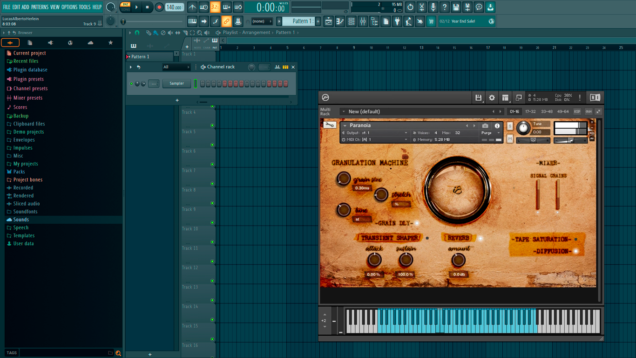Screen dimensions: 636x358
Task: Toggle the countdown before recording button
Action: 215,7
